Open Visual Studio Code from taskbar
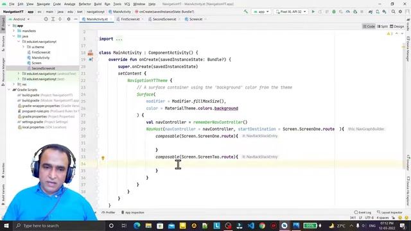 [251, 225]
